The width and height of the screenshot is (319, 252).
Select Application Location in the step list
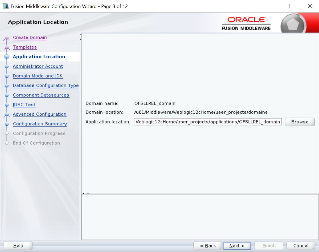(39, 57)
